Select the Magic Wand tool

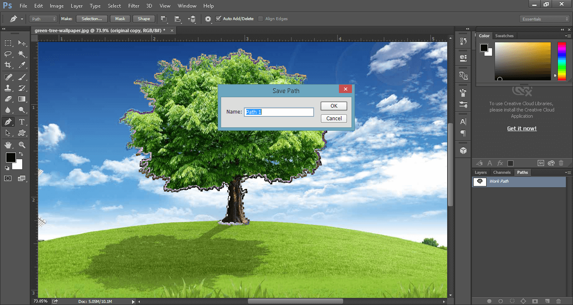(22, 54)
